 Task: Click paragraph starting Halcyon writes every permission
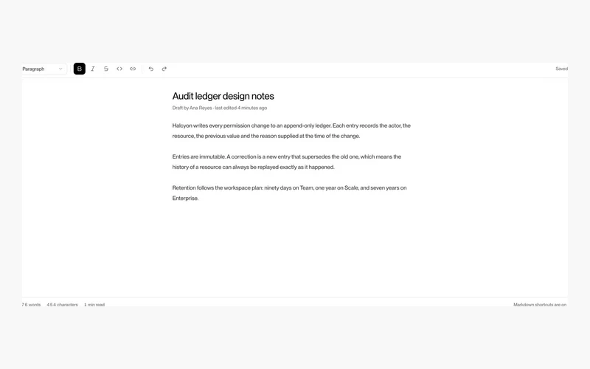(291, 131)
